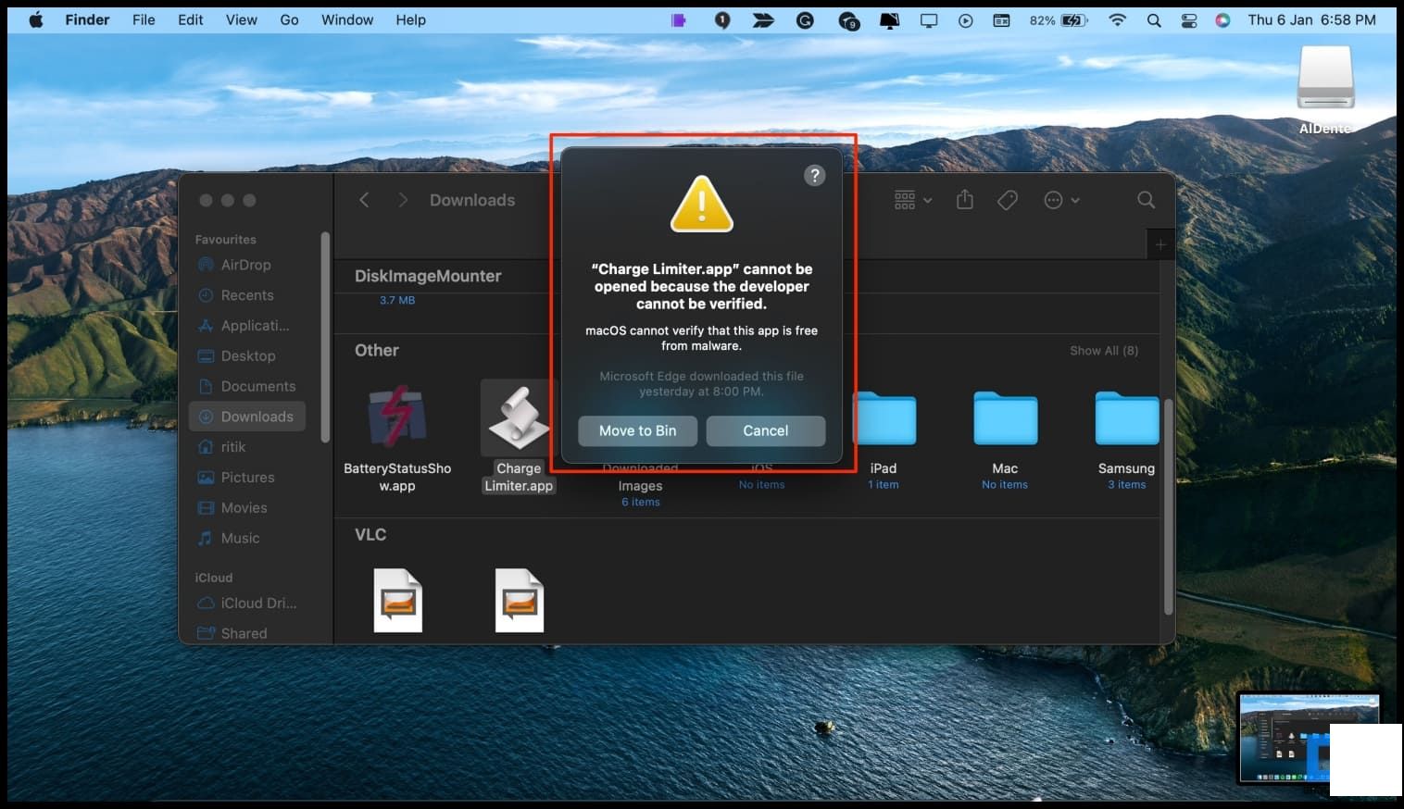The image size is (1404, 809).
Task: Click the Finder sidebar scrollbar
Action: pos(325,337)
